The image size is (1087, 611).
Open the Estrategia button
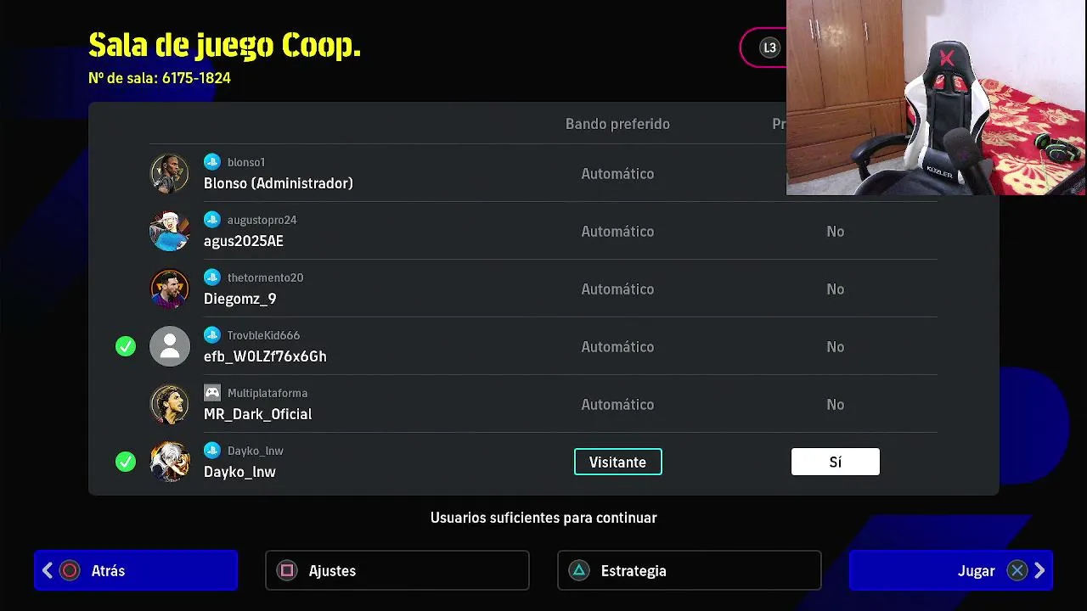[x=690, y=570]
